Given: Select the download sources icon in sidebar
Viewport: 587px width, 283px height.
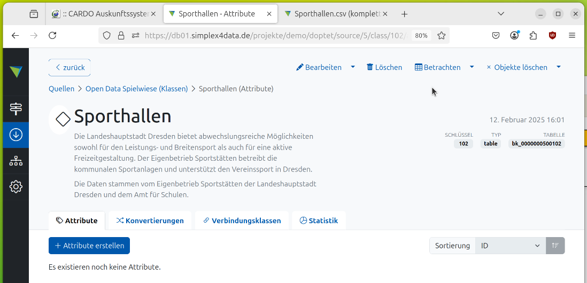Looking at the screenshot, I should tap(16, 135).
